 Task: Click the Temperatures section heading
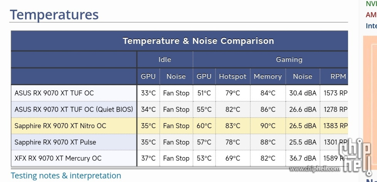pyautogui.click(x=54, y=14)
